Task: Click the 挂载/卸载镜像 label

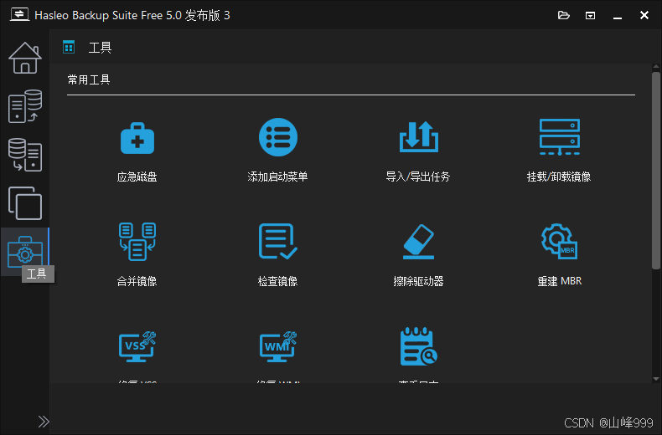Action: [x=560, y=177]
